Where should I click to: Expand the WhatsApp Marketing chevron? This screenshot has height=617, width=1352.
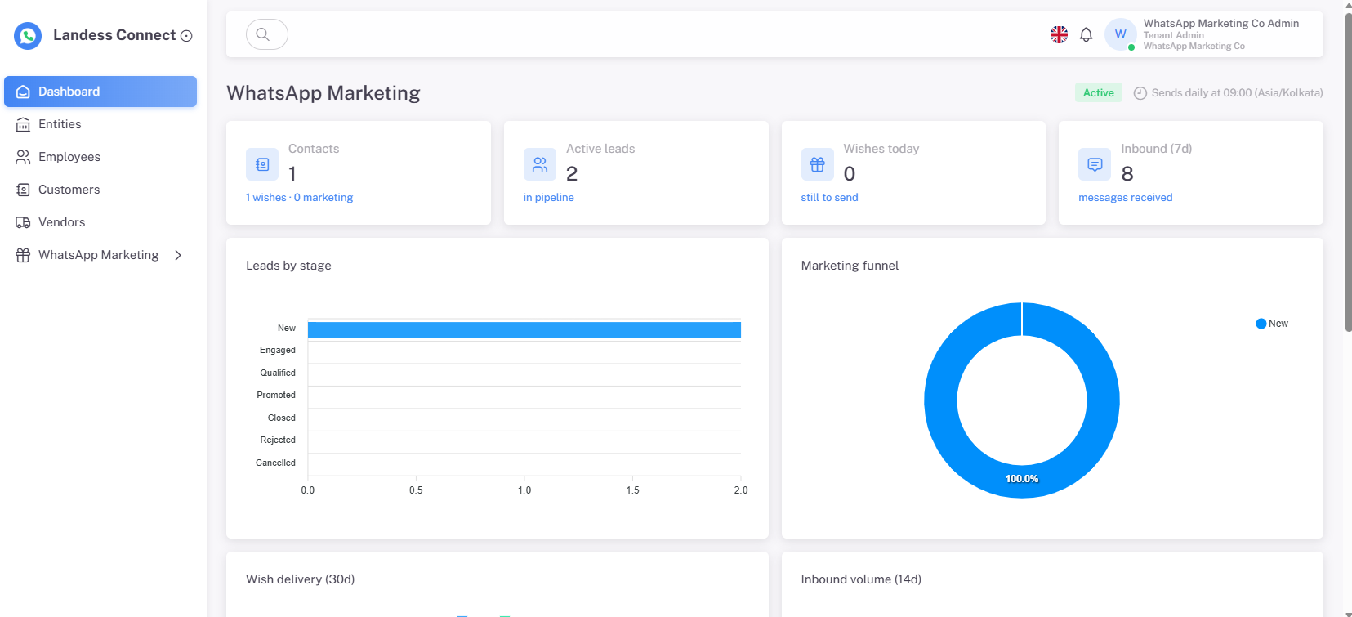pyautogui.click(x=178, y=255)
